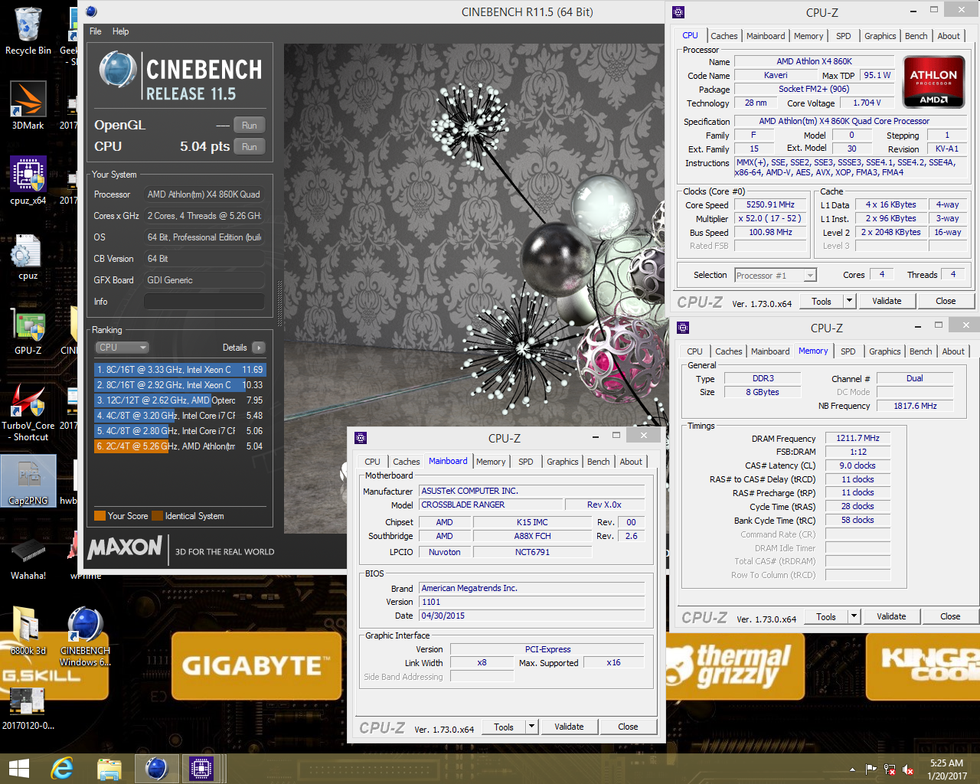Click the Core Speed value 5250.91 MHz
This screenshot has width=980, height=784.
coord(770,205)
